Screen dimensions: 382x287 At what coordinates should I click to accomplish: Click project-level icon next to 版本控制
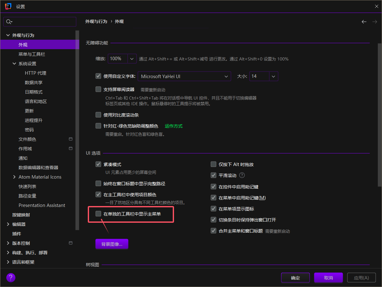[70, 243]
